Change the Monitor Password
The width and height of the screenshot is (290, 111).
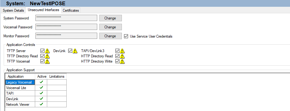110,36
